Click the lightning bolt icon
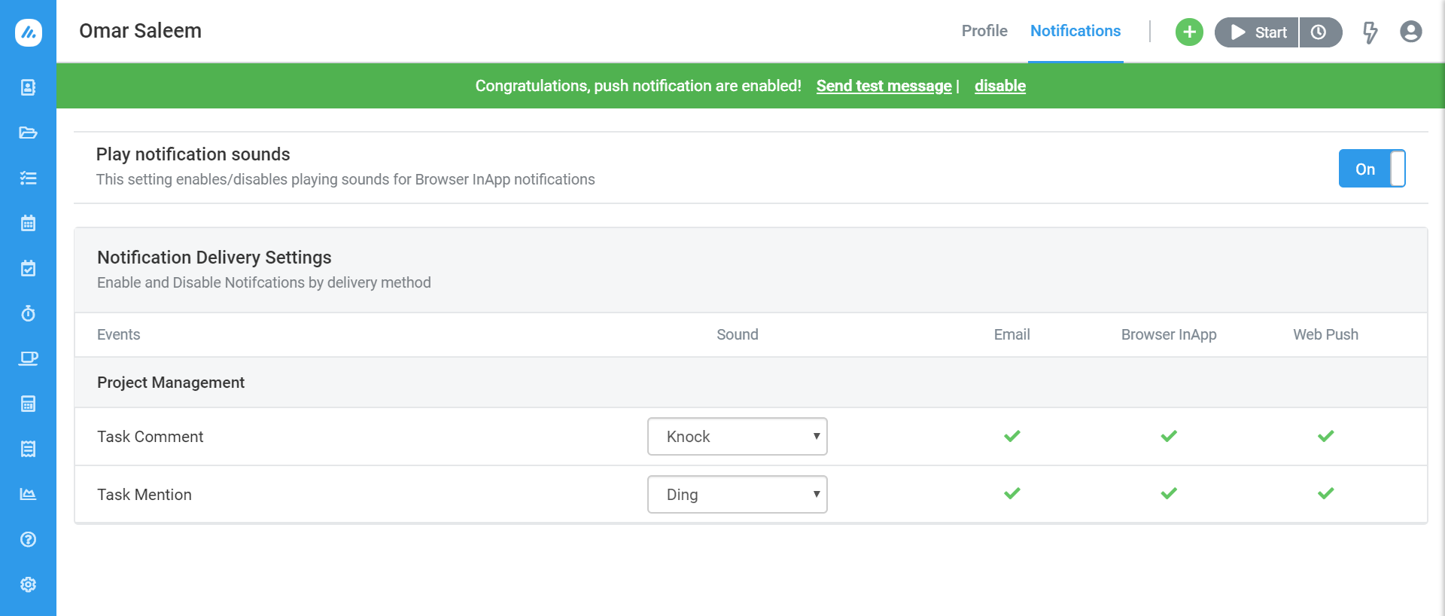Viewport: 1445px width, 616px height. pyautogui.click(x=1370, y=32)
